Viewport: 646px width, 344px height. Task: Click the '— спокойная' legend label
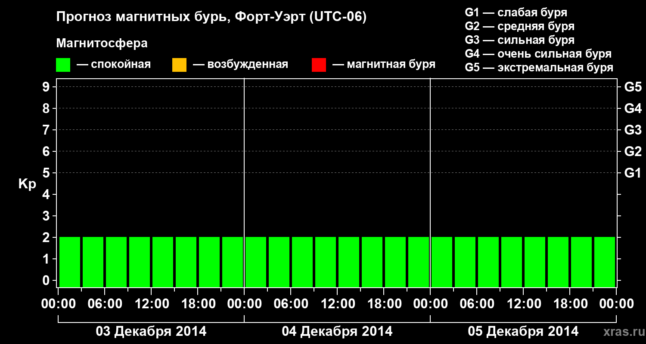click(114, 64)
